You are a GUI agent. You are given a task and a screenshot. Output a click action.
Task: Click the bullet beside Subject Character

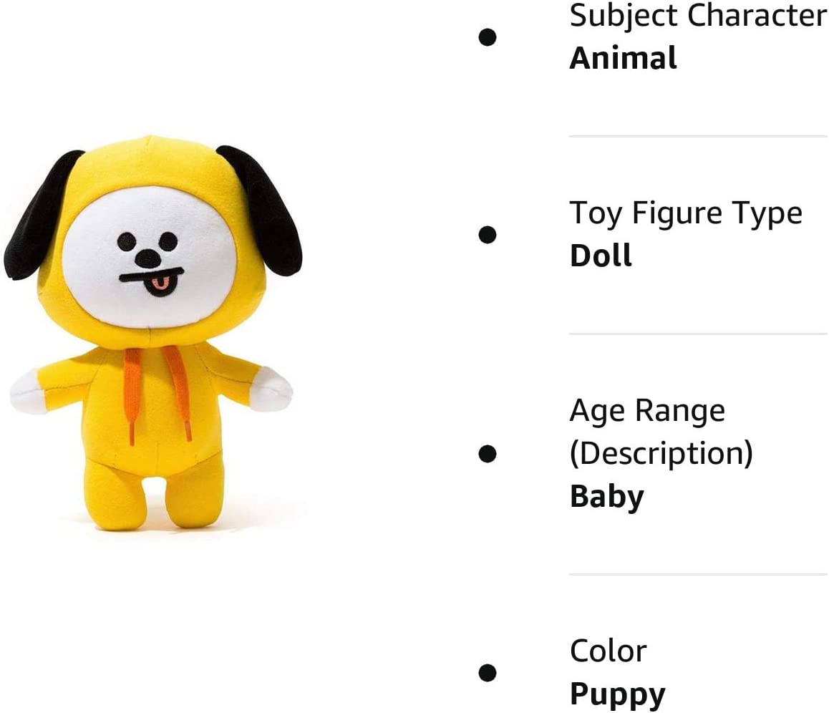[x=488, y=37]
